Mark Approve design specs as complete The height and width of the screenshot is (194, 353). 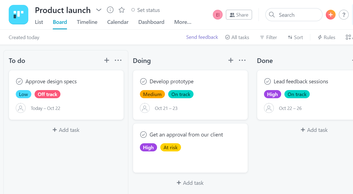[19, 81]
